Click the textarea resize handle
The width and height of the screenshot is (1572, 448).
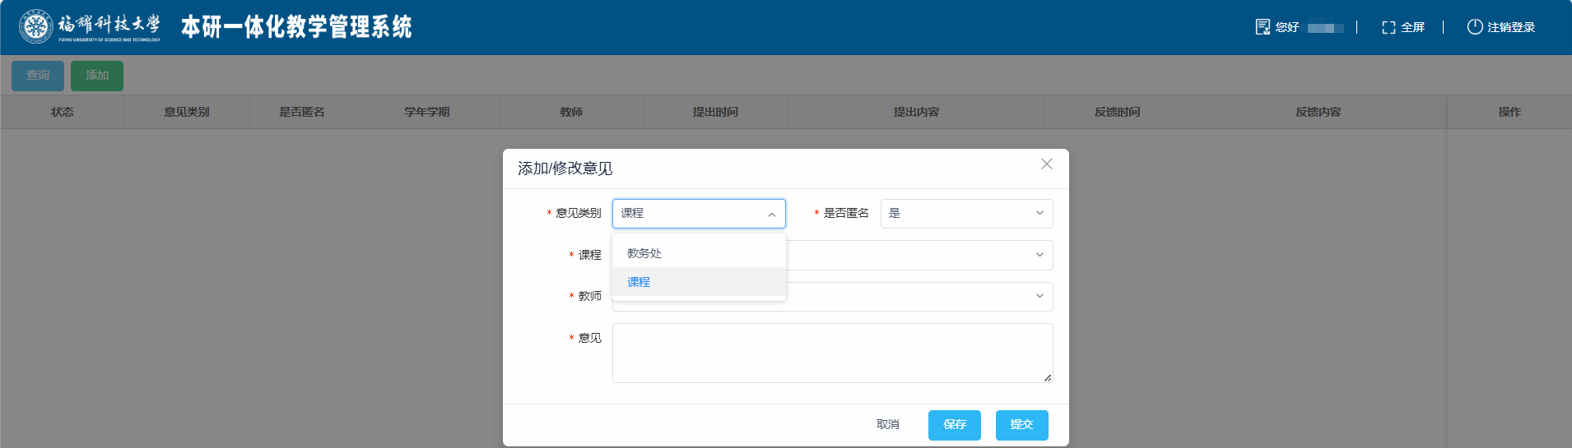(1047, 378)
